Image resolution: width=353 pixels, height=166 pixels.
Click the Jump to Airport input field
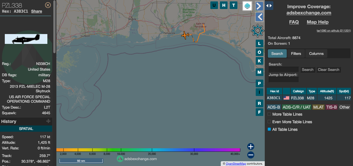[x=284, y=80]
